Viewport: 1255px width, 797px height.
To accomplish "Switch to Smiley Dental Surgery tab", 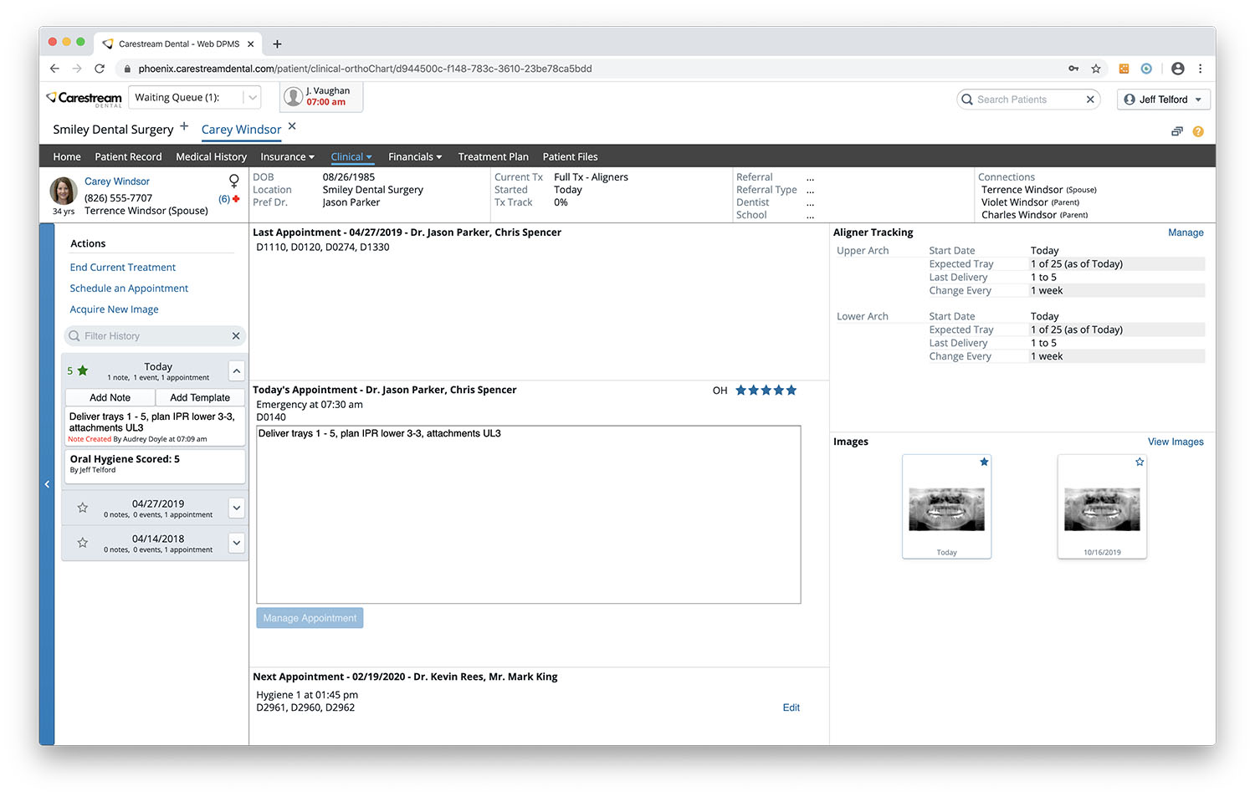I will pos(113,130).
